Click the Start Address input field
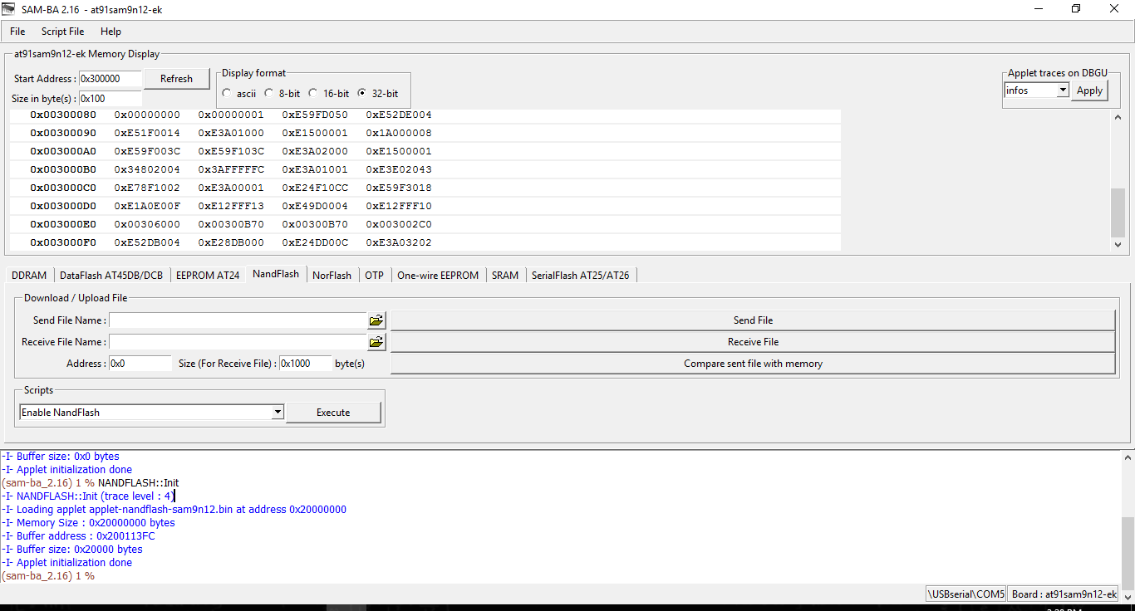1135x611 pixels. 111,79
